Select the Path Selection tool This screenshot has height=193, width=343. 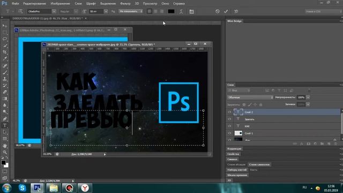coord(5,132)
